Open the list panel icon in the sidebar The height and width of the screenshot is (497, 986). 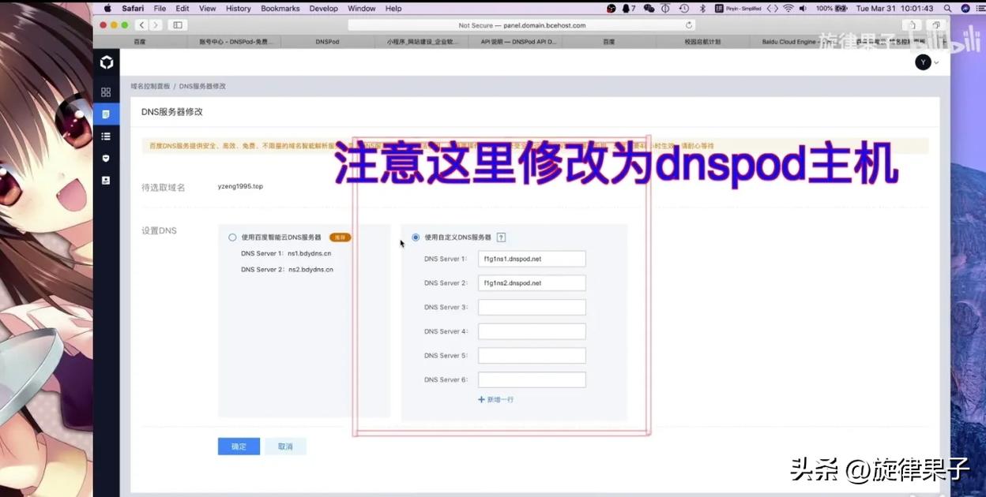pyautogui.click(x=106, y=136)
